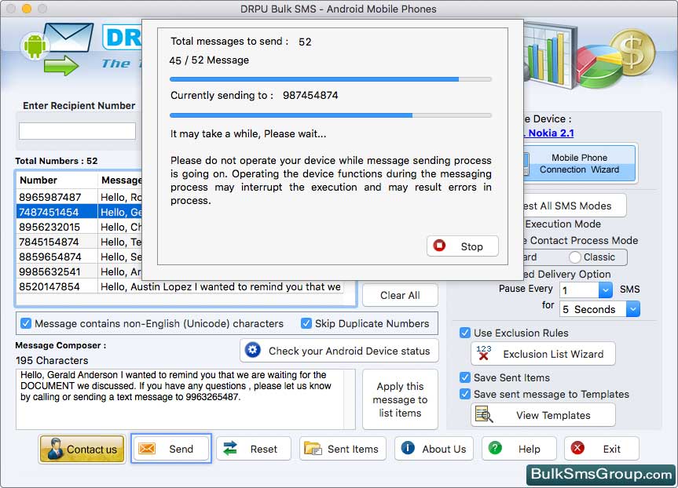Select row with number 8956232015
The image size is (678, 488).
tap(79, 227)
